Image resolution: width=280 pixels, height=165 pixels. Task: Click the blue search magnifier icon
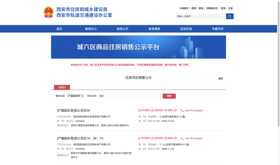(x=230, y=16)
